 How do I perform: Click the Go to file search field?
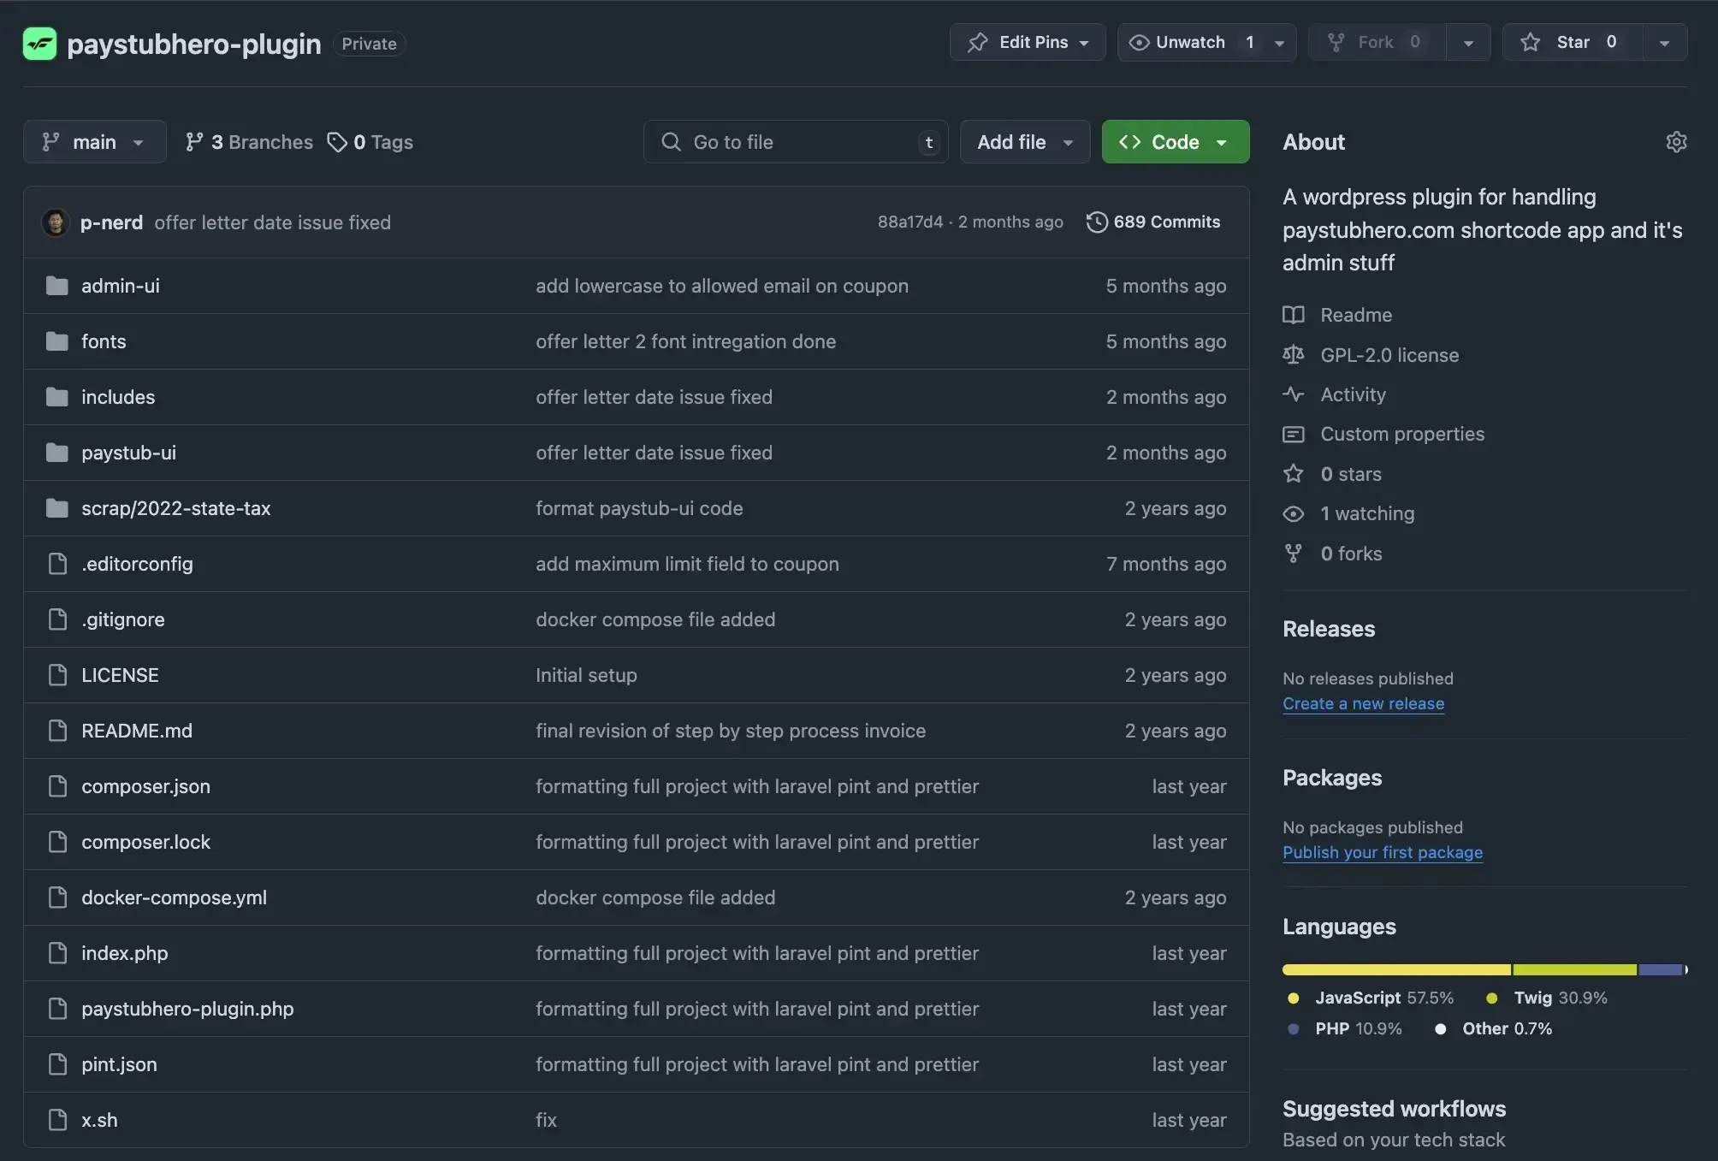point(796,142)
